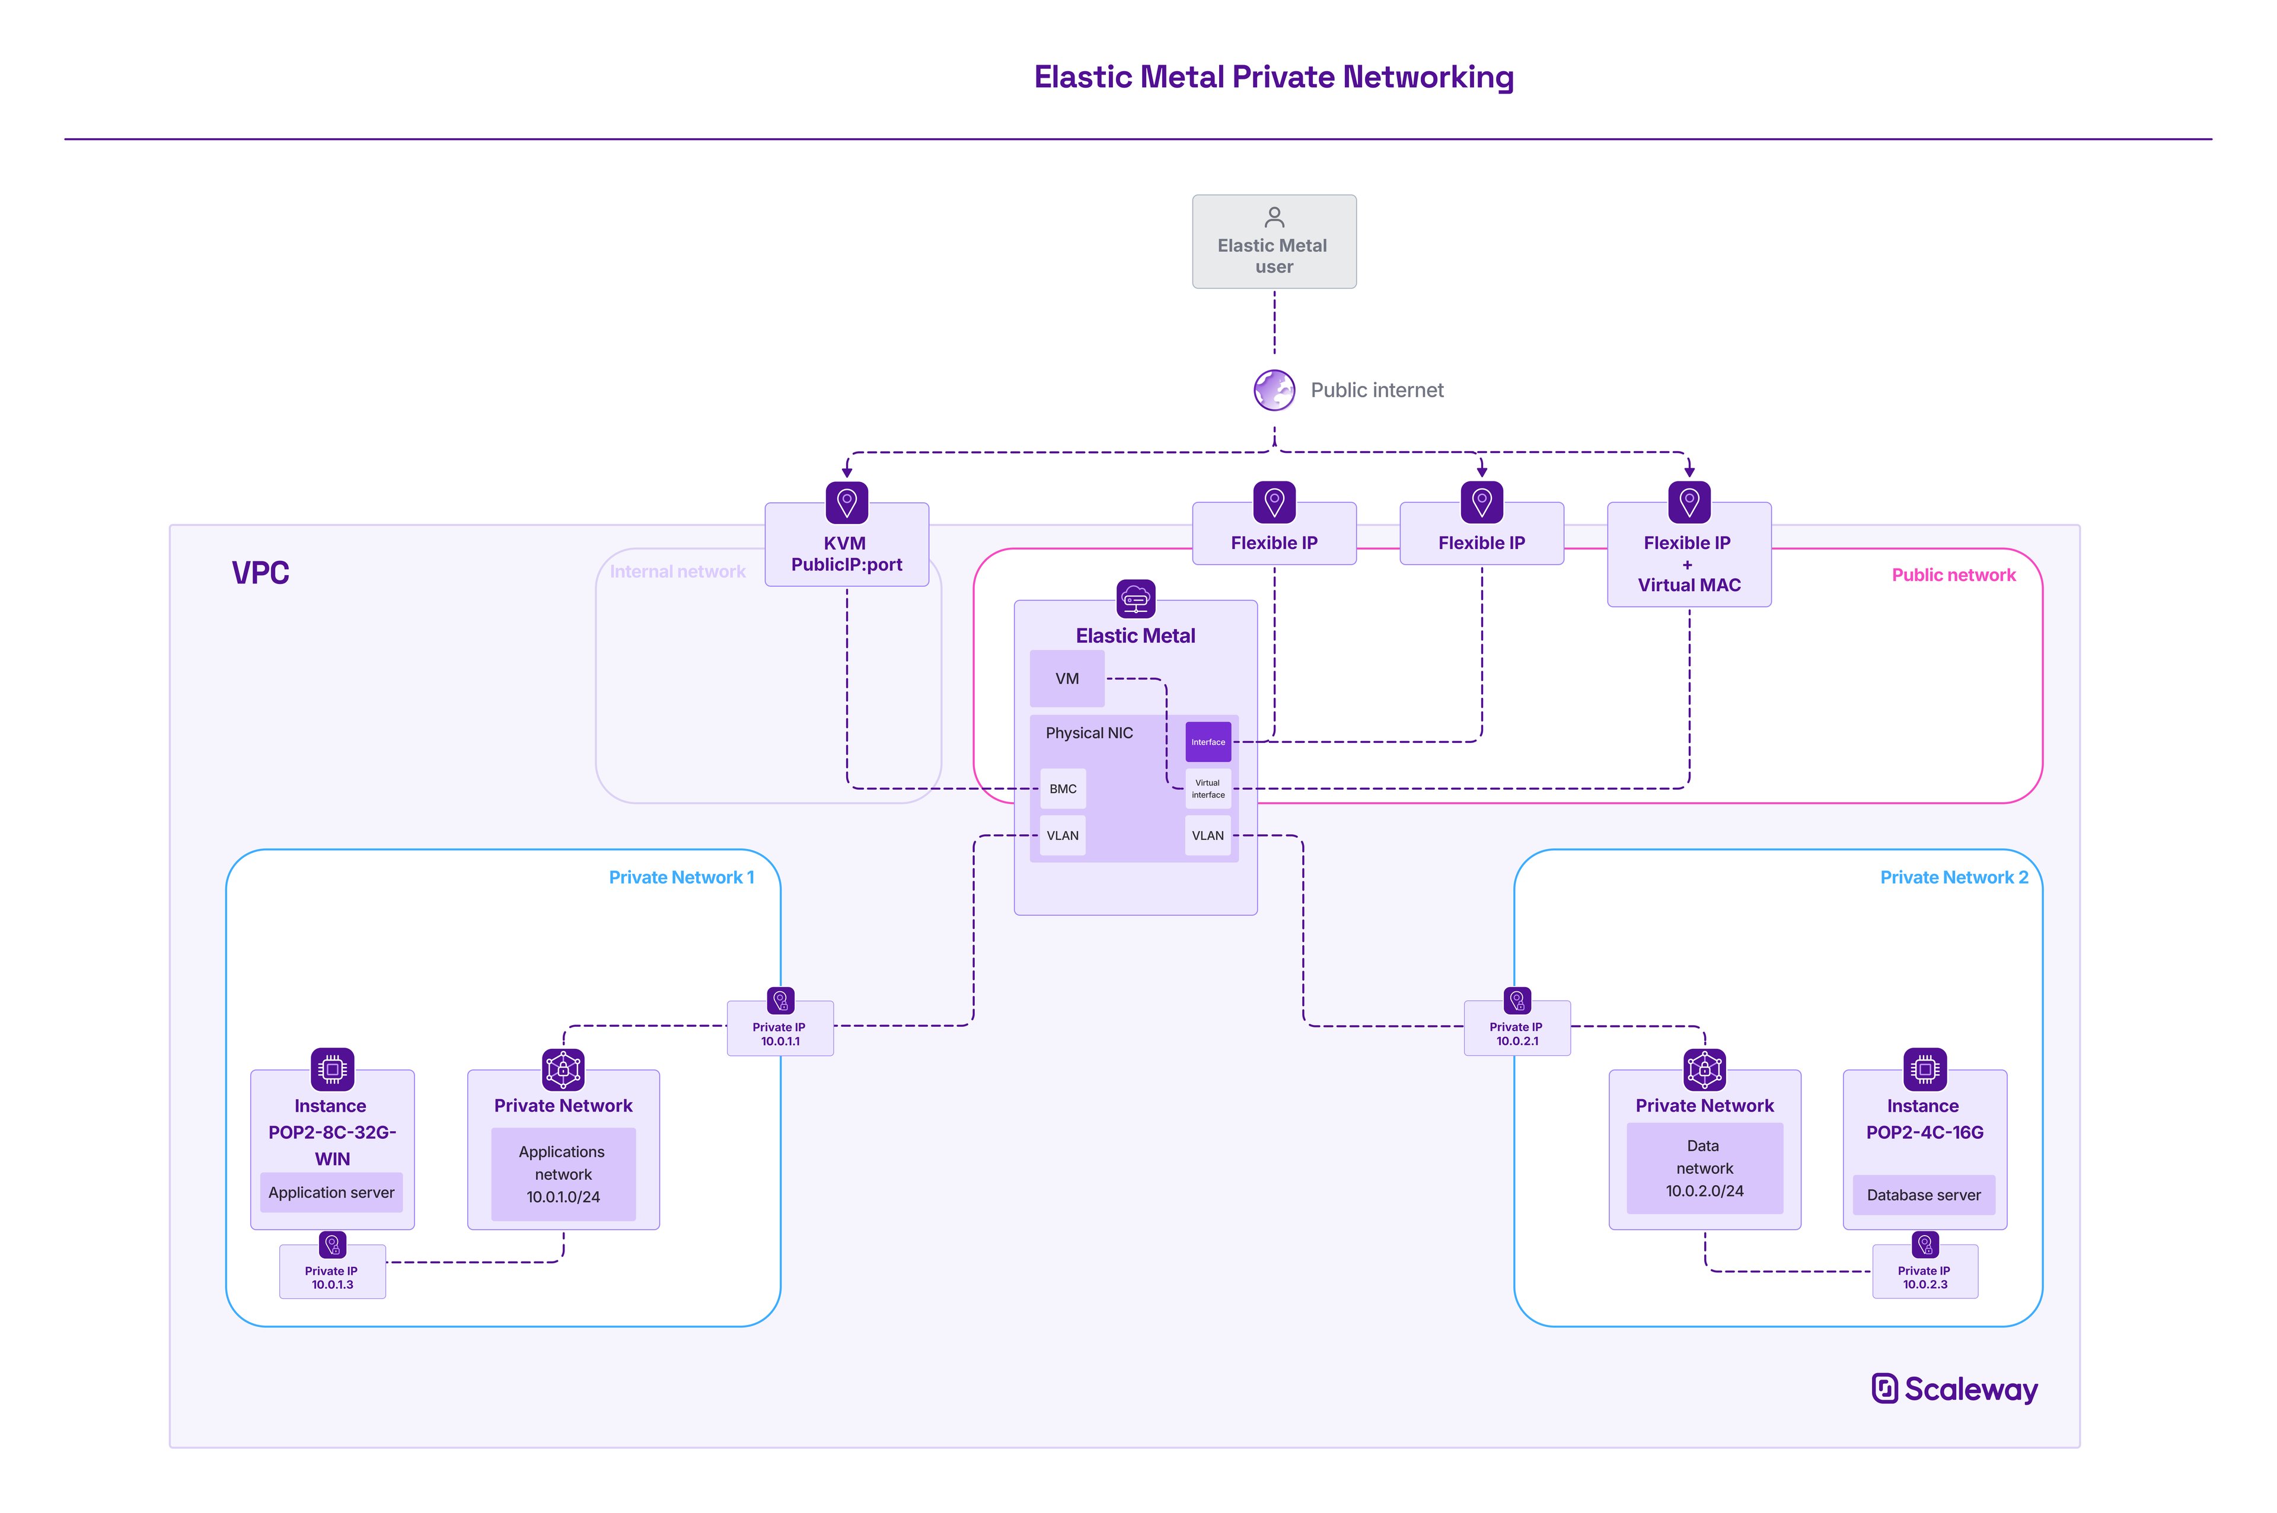The width and height of the screenshot is (2277, 1513).
Task: Click the 'Private IP 10.0.1.1' box
Action: coord(780,1029)
